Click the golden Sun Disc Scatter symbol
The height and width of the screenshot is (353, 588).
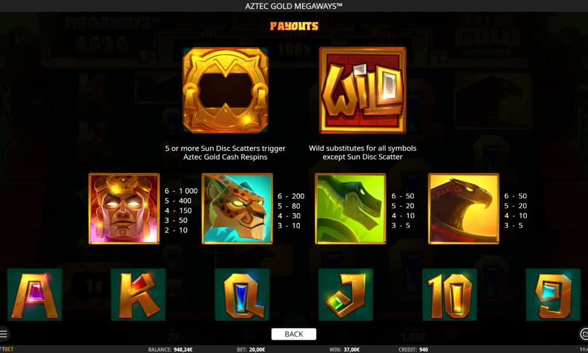(x=225, y=90)
